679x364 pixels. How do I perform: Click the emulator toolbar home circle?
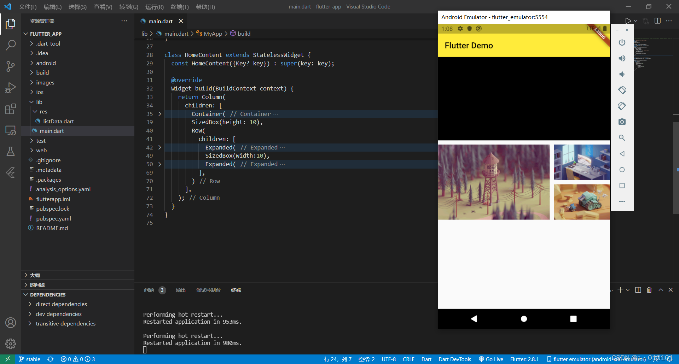[x=622, y=170]
